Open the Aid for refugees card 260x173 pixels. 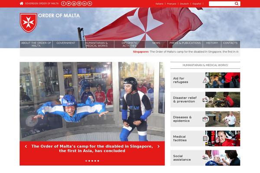[205, 80]
